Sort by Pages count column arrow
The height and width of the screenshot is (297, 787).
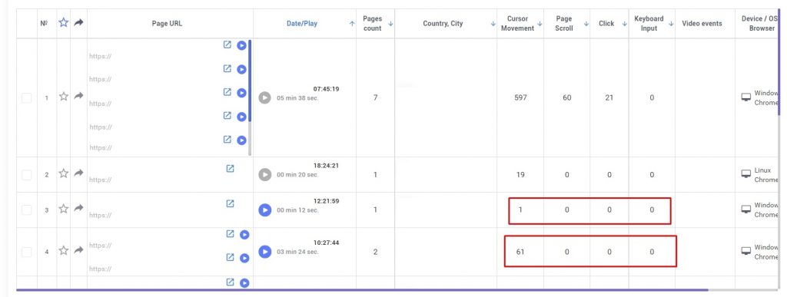pos(390,24)
